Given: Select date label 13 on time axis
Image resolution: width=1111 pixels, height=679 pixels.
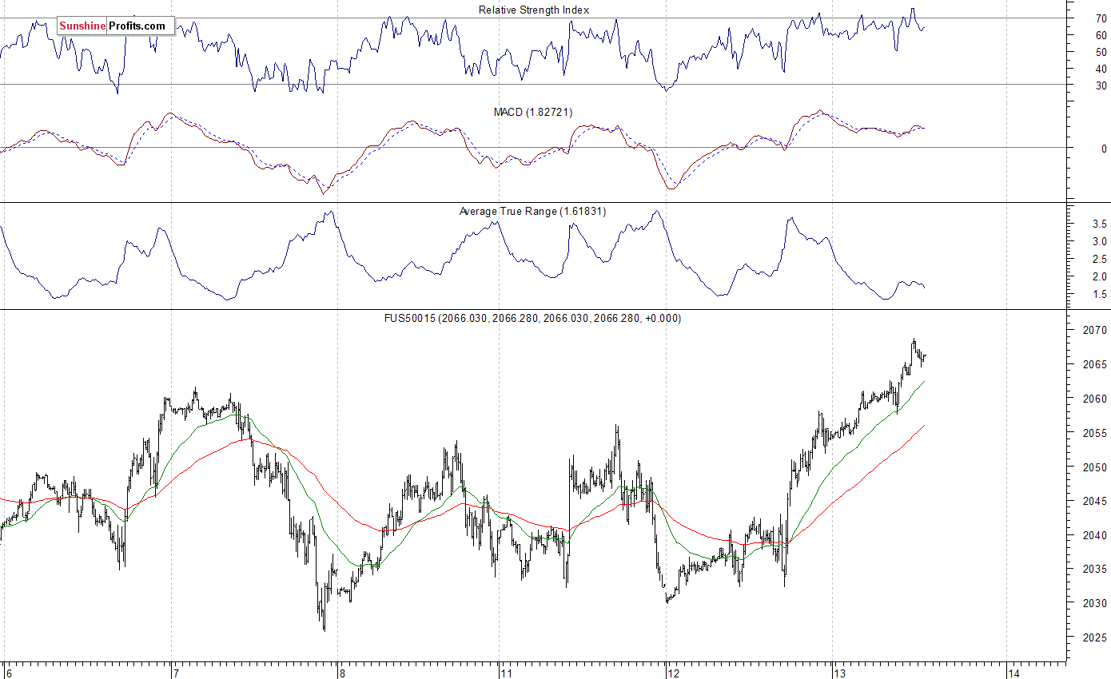Looking at the screenshot, I should [x=839, y=673].
